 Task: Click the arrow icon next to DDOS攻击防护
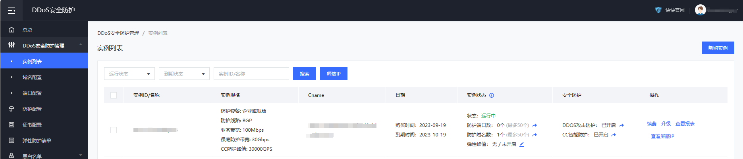[621, 125]
